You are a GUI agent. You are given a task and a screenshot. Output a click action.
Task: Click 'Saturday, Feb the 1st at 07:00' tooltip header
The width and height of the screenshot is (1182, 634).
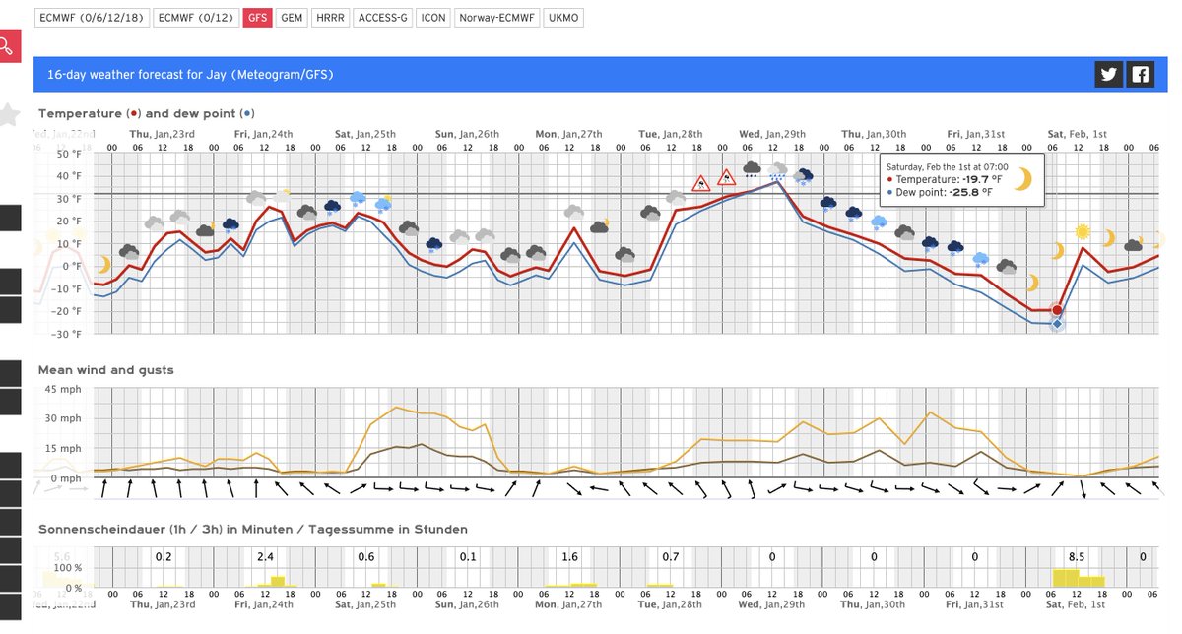947,166
